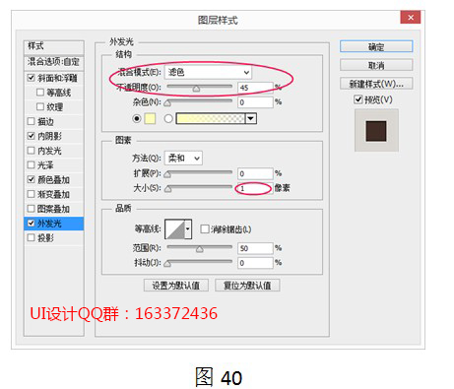
Task: Click the 扩展 spread value field
Action: tap(255, 173)
